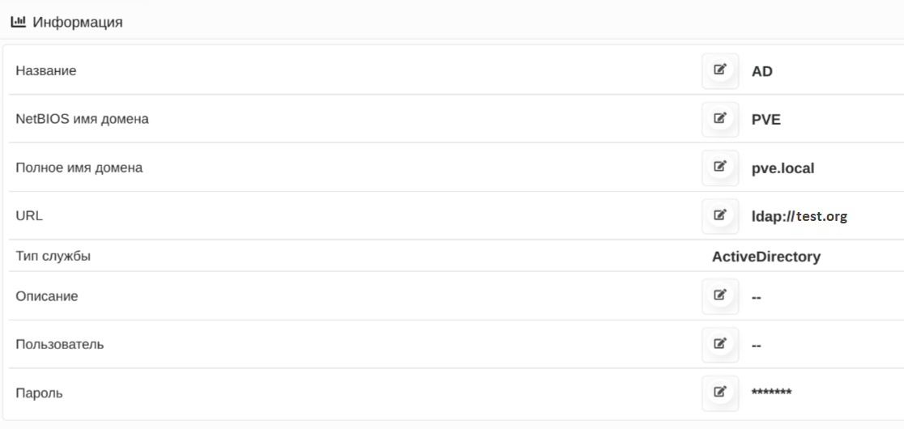Click the ldap://test.org URL value

click(799, 216)
